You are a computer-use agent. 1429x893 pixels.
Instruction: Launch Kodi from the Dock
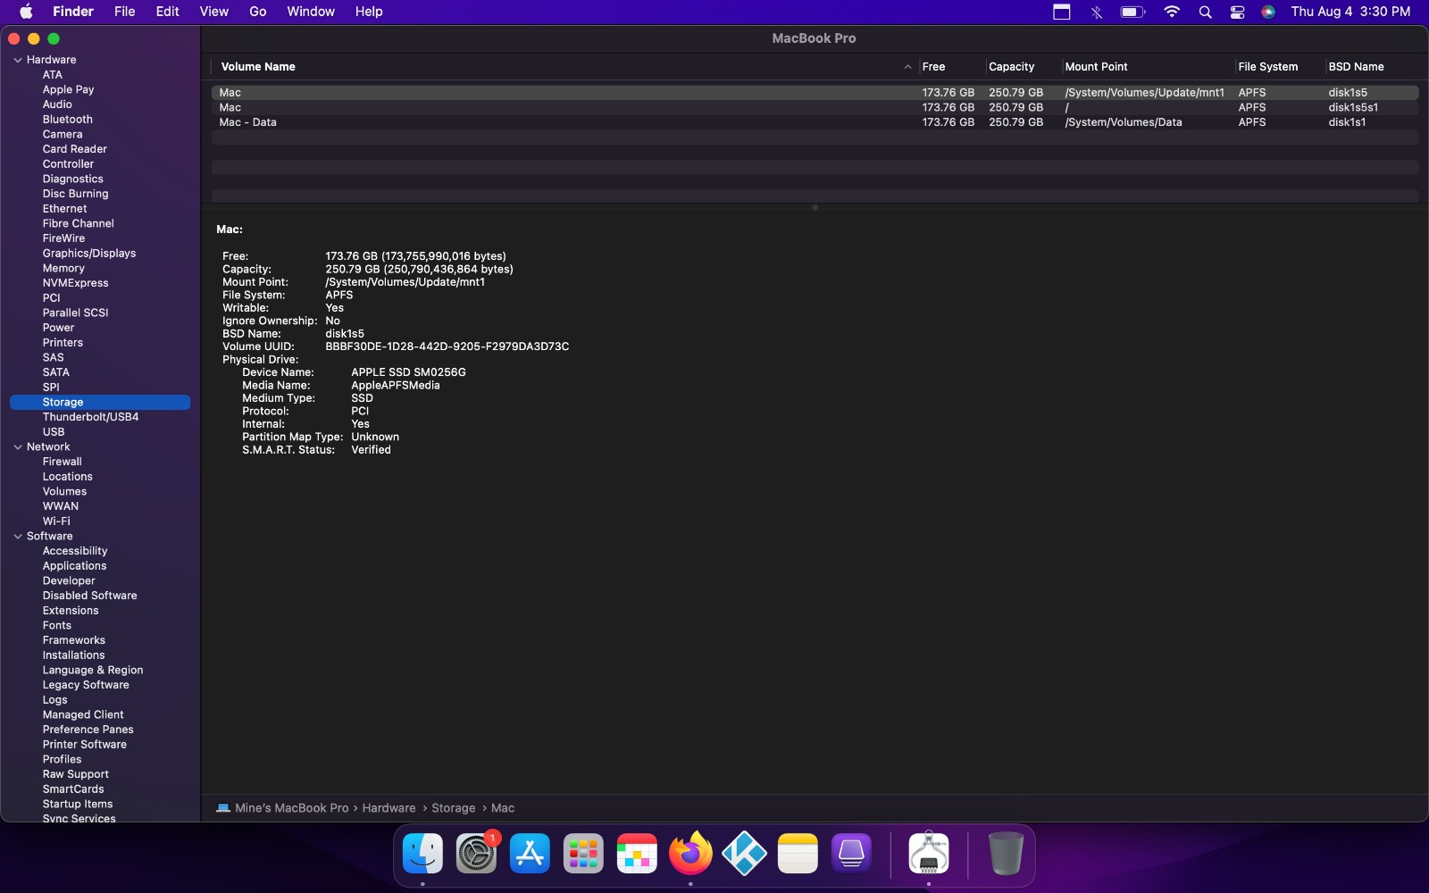coord(744,854)
